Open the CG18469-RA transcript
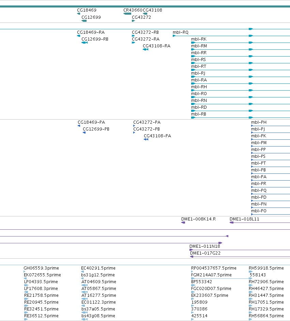 click(x=91, y=32)
